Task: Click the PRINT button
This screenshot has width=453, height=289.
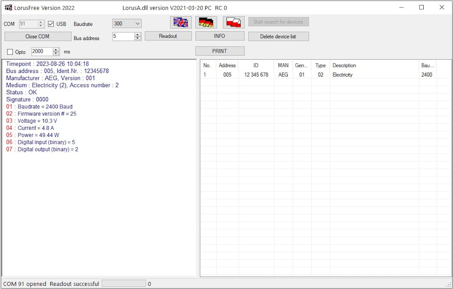Action: pyautogui.click(x=220, y=51)
